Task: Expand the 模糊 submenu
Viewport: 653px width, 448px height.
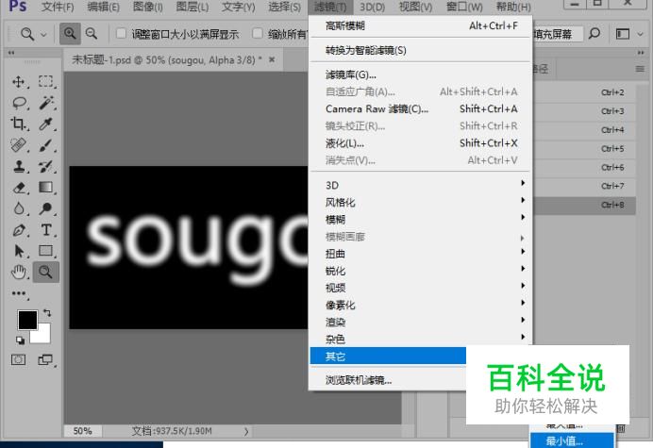Action: click(420, 219)
